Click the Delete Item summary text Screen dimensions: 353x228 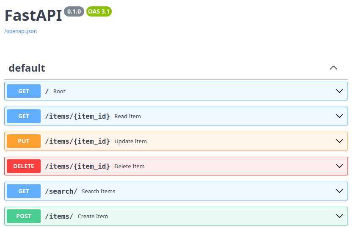[130, 167]
